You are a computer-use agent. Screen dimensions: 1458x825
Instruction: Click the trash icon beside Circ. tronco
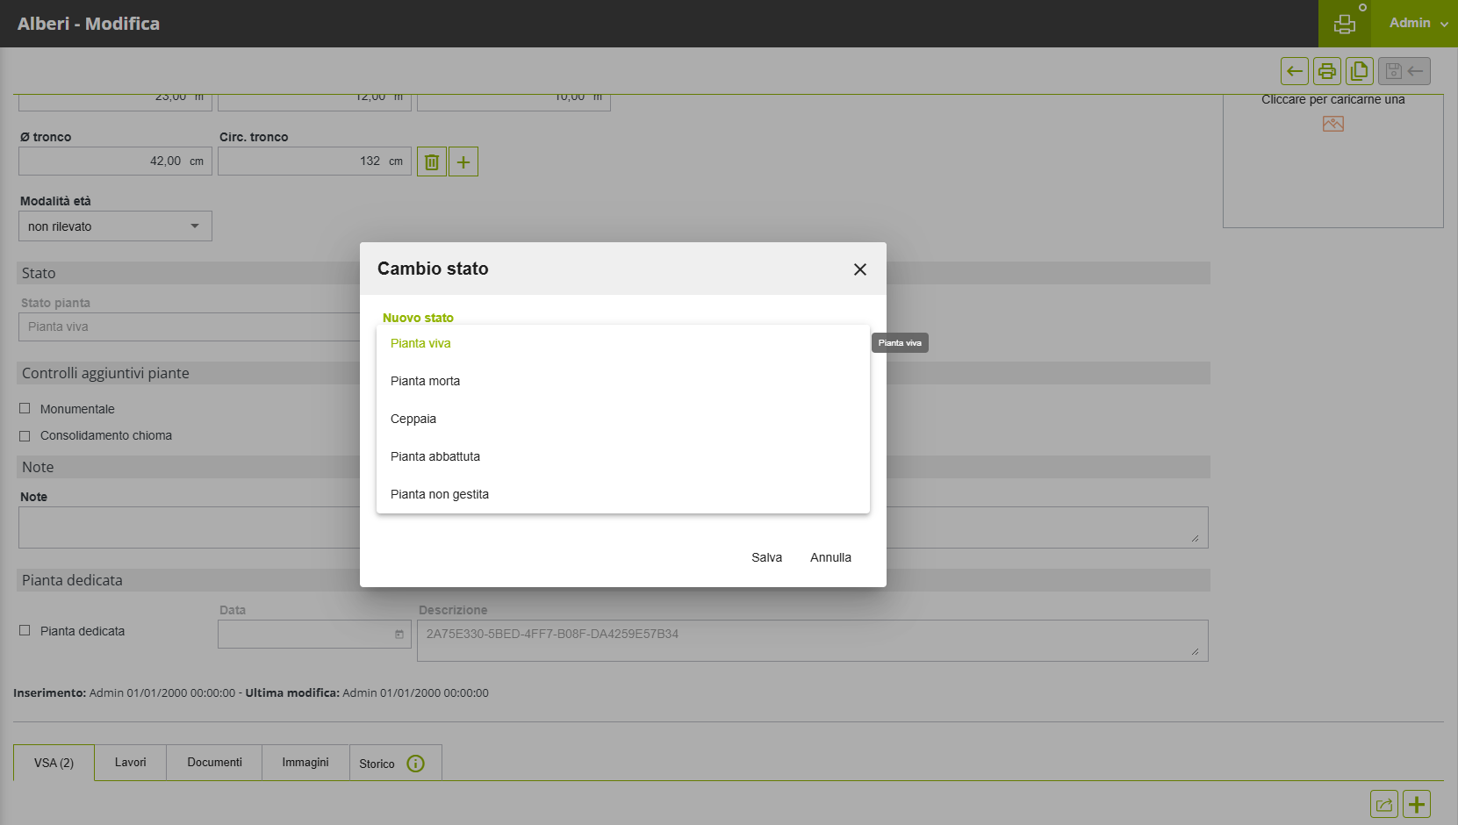pos(432,161)
